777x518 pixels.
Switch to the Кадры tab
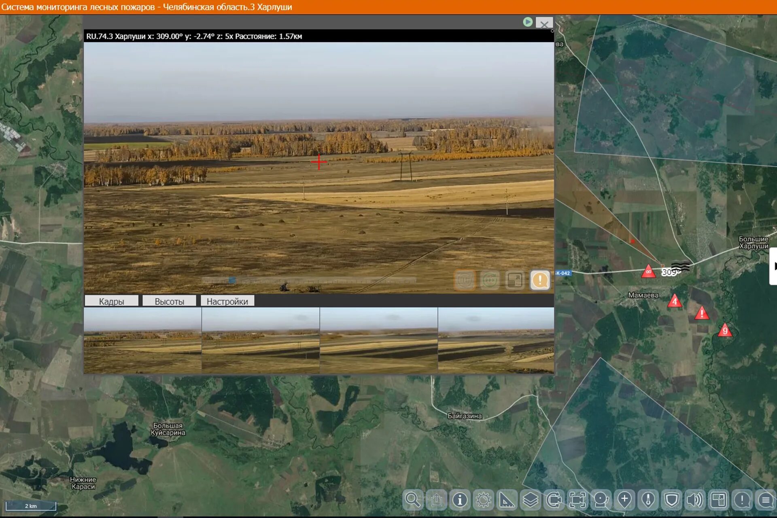click(x=111, y=301)
